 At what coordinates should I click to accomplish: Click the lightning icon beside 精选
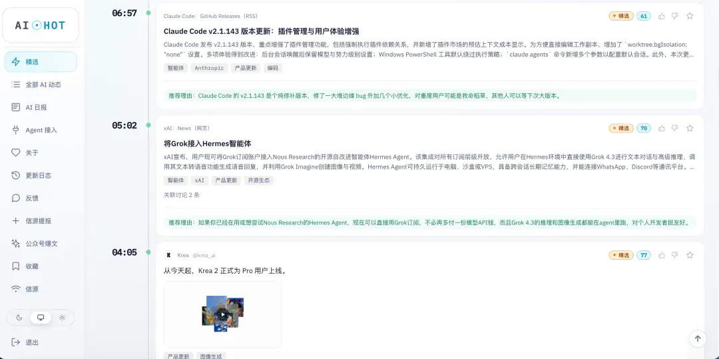(x=16, y=62)
